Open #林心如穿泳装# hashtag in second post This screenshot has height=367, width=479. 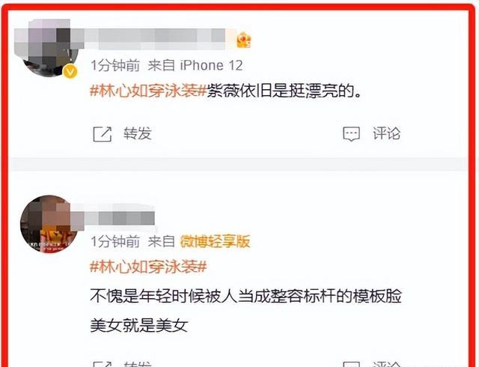click(x=148, y=267)
